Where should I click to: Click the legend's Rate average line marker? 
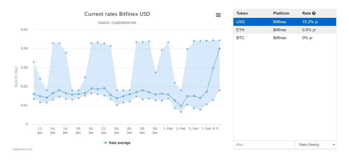point(106,143)
